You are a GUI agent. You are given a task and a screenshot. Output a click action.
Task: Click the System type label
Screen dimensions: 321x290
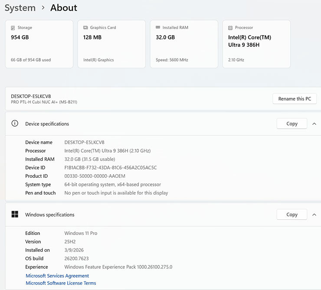(38, 185)
